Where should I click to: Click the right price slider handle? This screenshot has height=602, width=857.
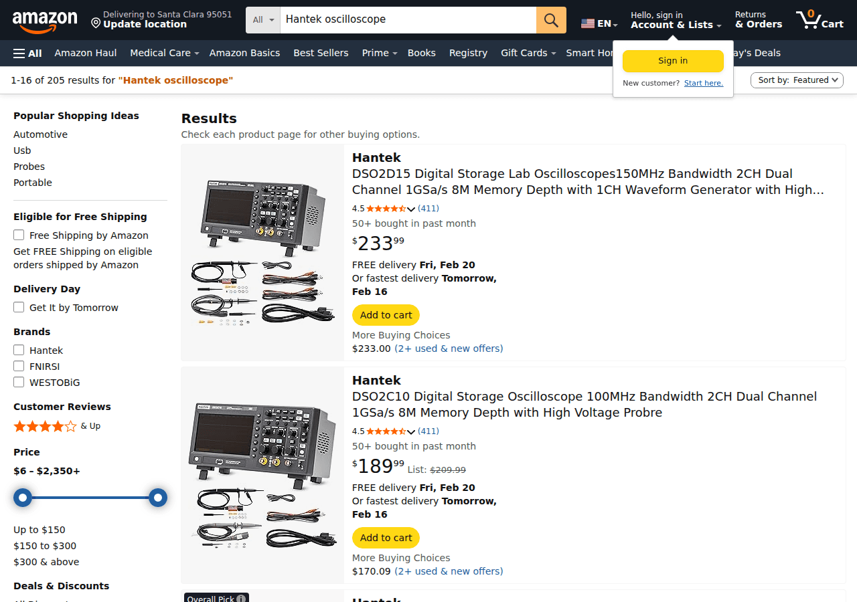coord(158,498)
